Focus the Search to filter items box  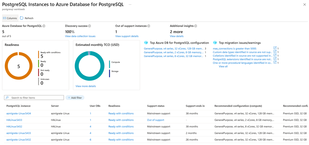point(34,98)
